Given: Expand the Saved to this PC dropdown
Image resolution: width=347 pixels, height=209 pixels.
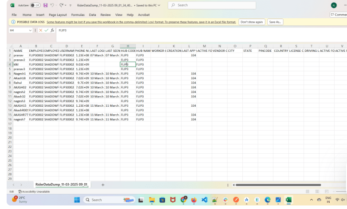Looking at the screenshot, I should (159, 5).
